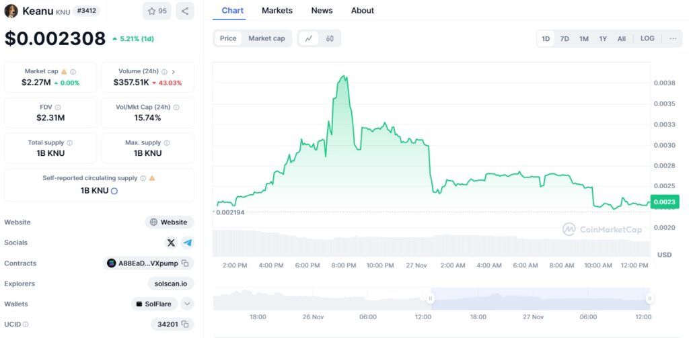This screenshot has width=689, height=338.
Task: Click the circulating supply warning triangle icon
Action: 152,178
